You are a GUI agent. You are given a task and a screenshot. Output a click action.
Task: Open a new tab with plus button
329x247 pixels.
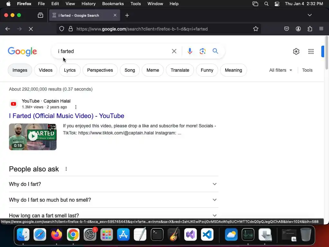coord(127,15)
